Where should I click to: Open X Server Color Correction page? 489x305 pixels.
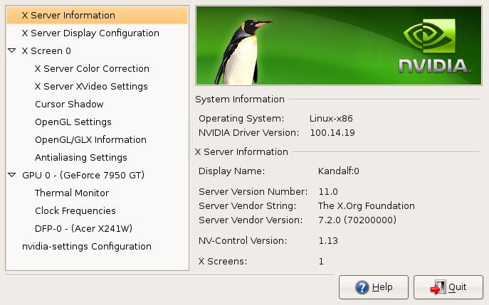point(92,68)
